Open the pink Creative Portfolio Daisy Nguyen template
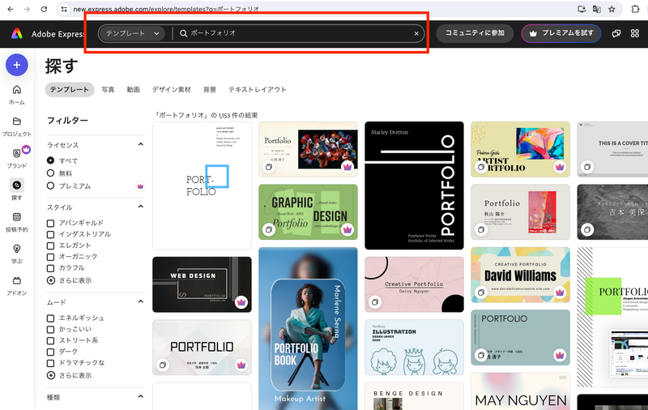This screenshot has height=410, width=648. [414, 284]
